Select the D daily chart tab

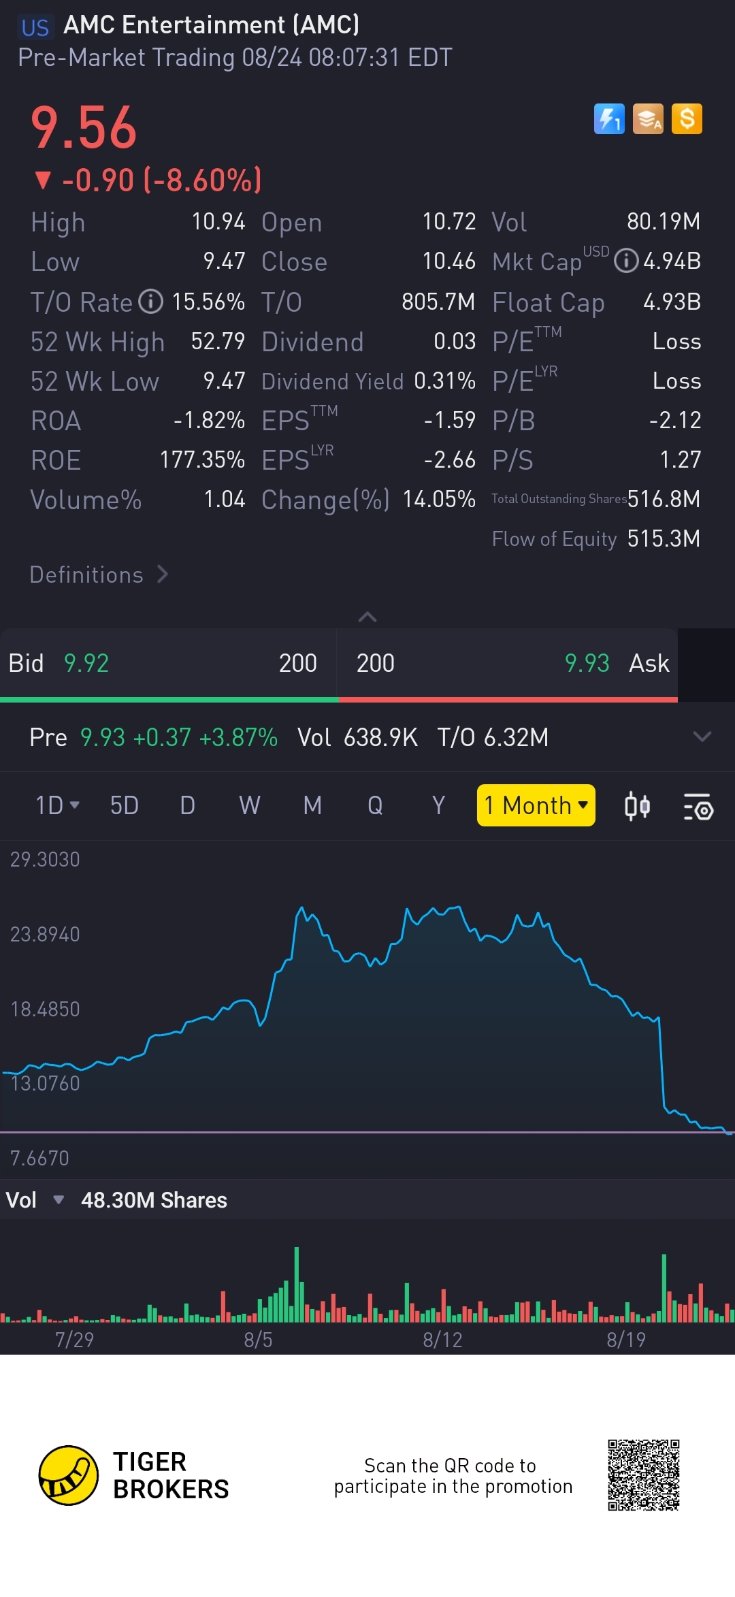[x=187, y=805]
